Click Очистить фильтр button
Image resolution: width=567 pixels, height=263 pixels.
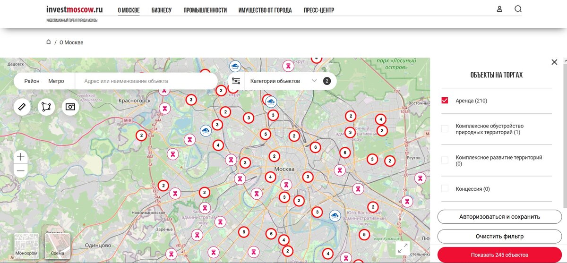[499, 236]
